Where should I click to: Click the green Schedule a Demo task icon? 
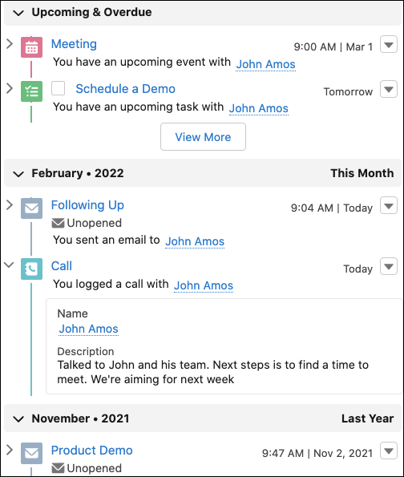pos(31,91)
